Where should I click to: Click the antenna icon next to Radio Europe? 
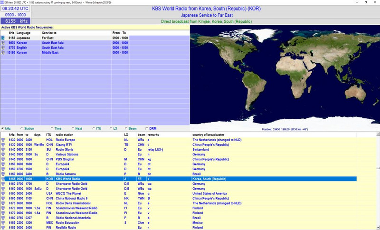(x=3, y=140)
